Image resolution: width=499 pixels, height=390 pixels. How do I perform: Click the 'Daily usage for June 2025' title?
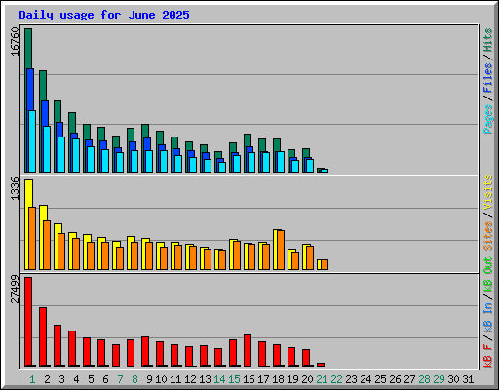(x=104, y=15)
